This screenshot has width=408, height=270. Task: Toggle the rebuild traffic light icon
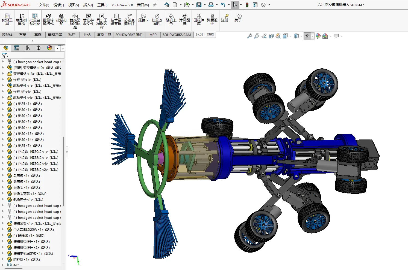coord(247,5)
